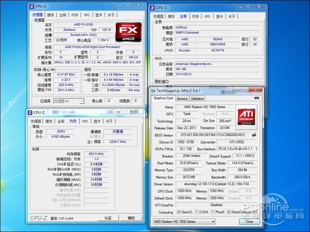Screen dimensions: 310x232
Task: Click the 990FX Extreme9 model field
Action: 201,33
